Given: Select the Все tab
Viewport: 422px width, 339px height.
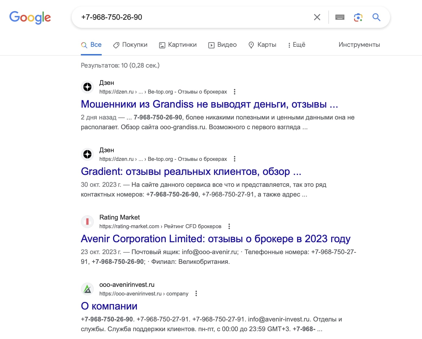Looking at the screenshot, I should point(91,45).
